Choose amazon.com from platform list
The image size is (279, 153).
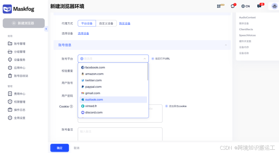click(x=113, y=74)
